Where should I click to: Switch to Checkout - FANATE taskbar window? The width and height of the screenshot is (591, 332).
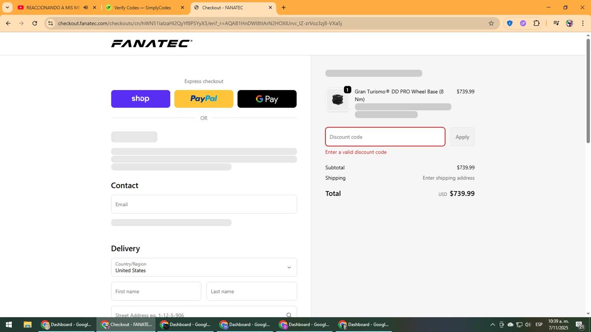tap(126, 325)
